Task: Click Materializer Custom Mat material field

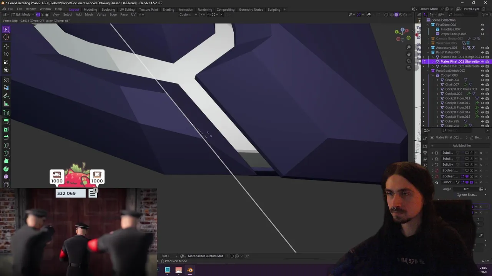Action: [x=205, y=256]
